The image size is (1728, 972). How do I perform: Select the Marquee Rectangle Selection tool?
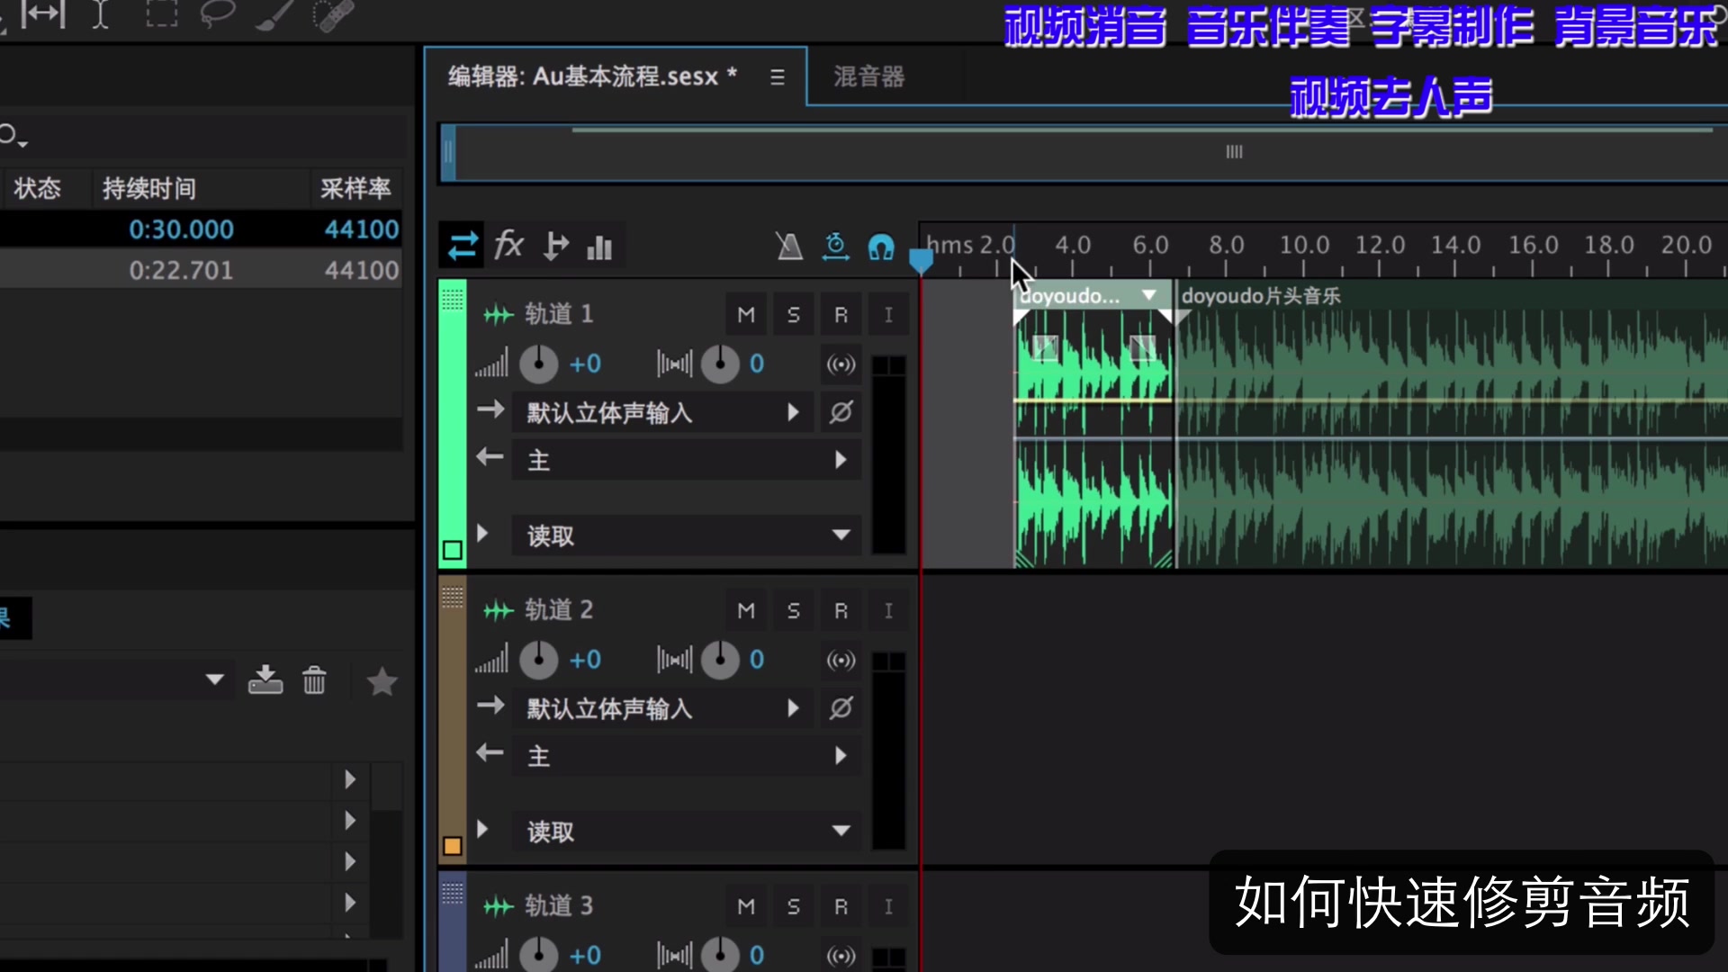[x=162, y=14]
